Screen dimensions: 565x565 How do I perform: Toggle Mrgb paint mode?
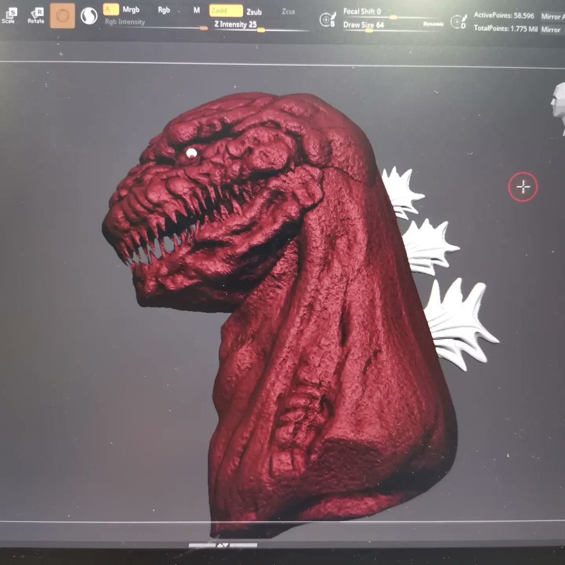[x=131, y=10]
